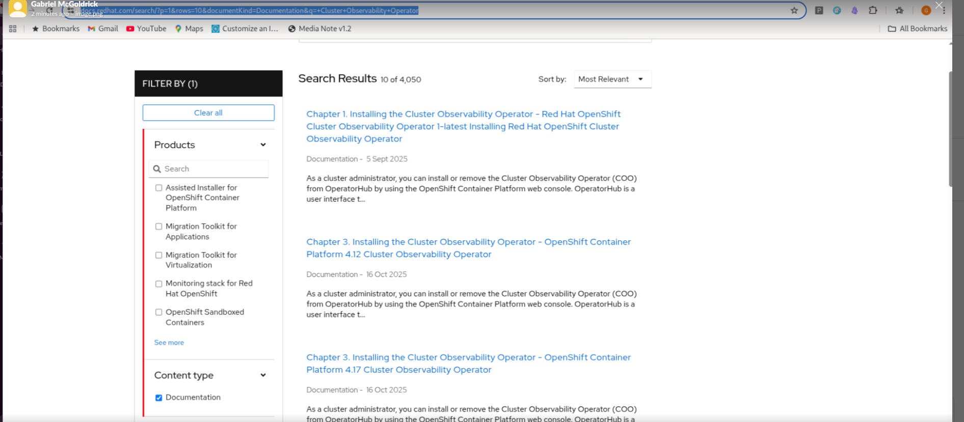This screenshot has width=964, height=422.
Task: Open the Gmail bookmark
Action: coord(103,29)
